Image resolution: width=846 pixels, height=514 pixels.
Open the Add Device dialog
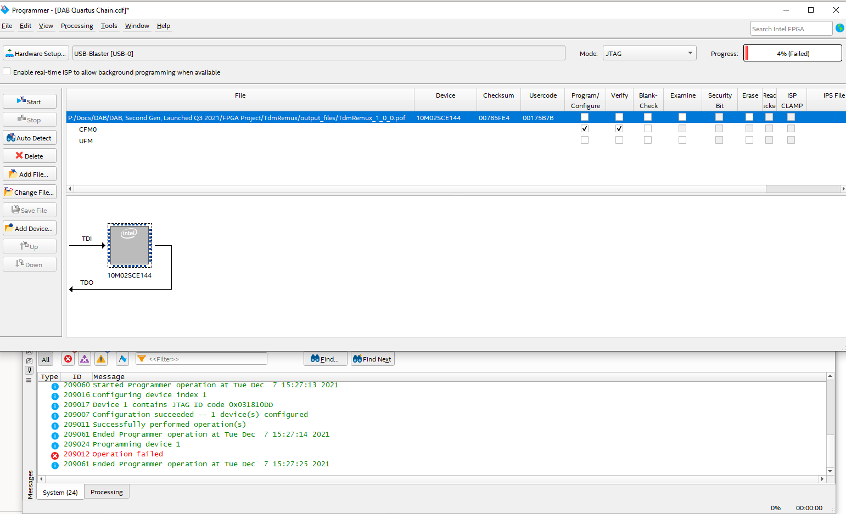click(30, 228)
